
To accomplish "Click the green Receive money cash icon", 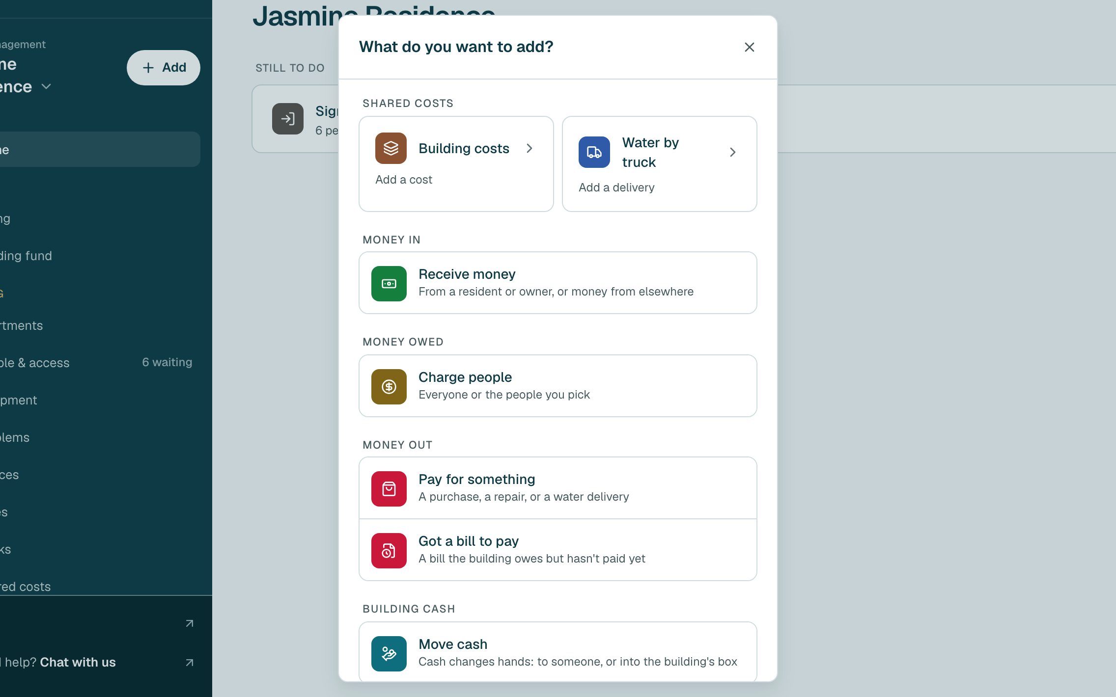I will click(x=389, y=284).
